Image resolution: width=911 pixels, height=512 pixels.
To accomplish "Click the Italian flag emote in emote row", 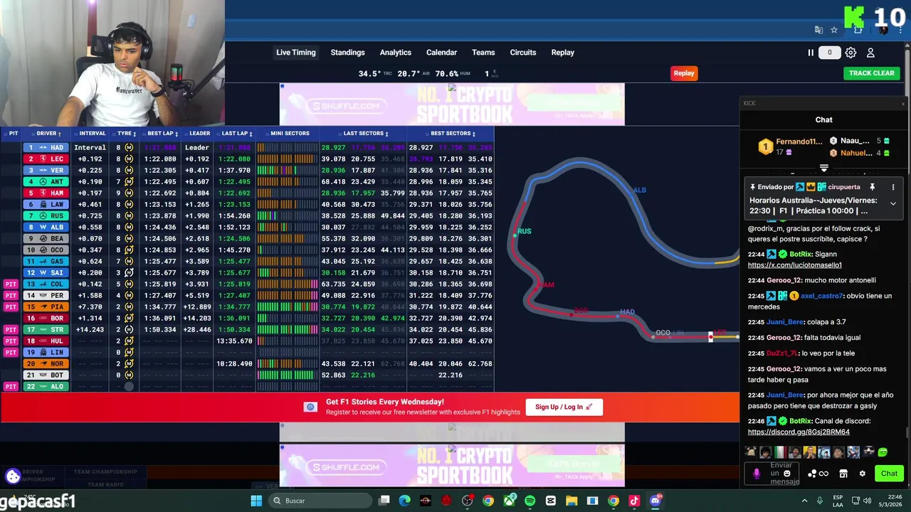I will pyautogui.click(x=780, y=452).
